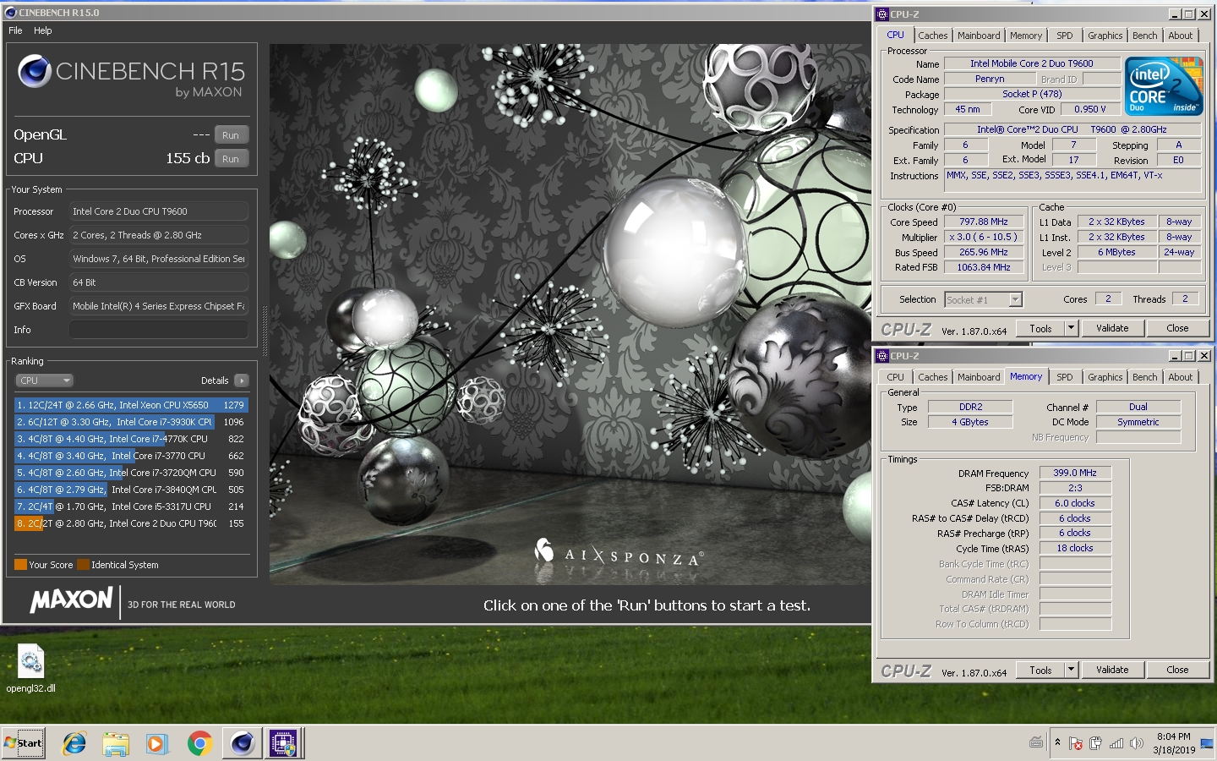Run the OpenGL benchmark test
The image size is (1217, 761).
coord(231,135)
